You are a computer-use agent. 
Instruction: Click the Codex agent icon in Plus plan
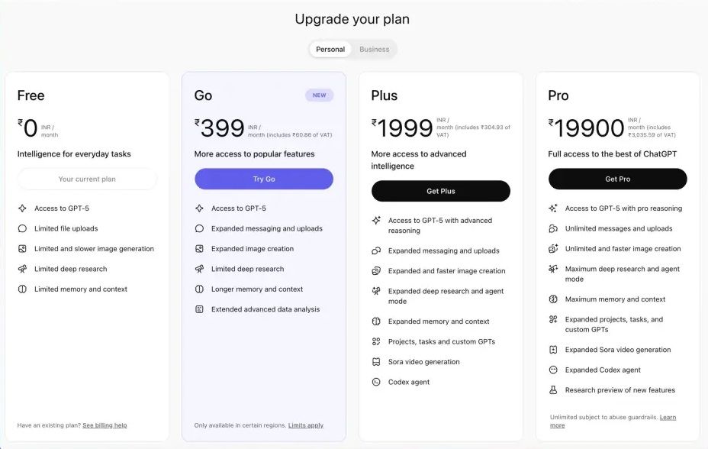[x=376, y=382]
